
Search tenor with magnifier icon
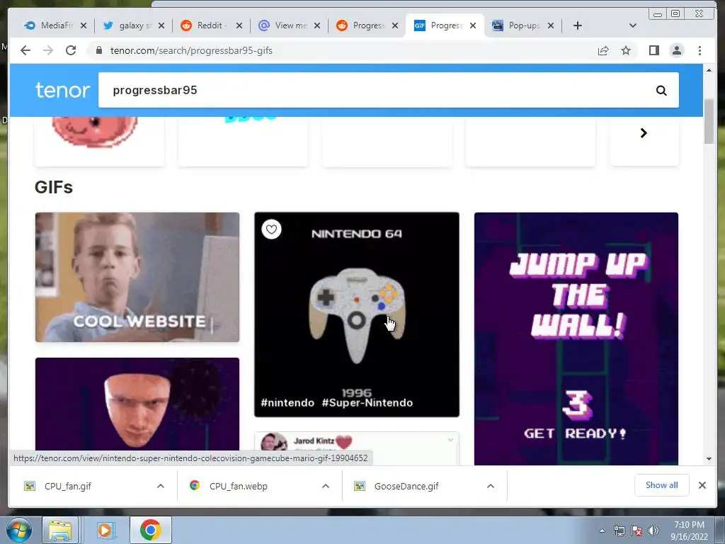661,91
